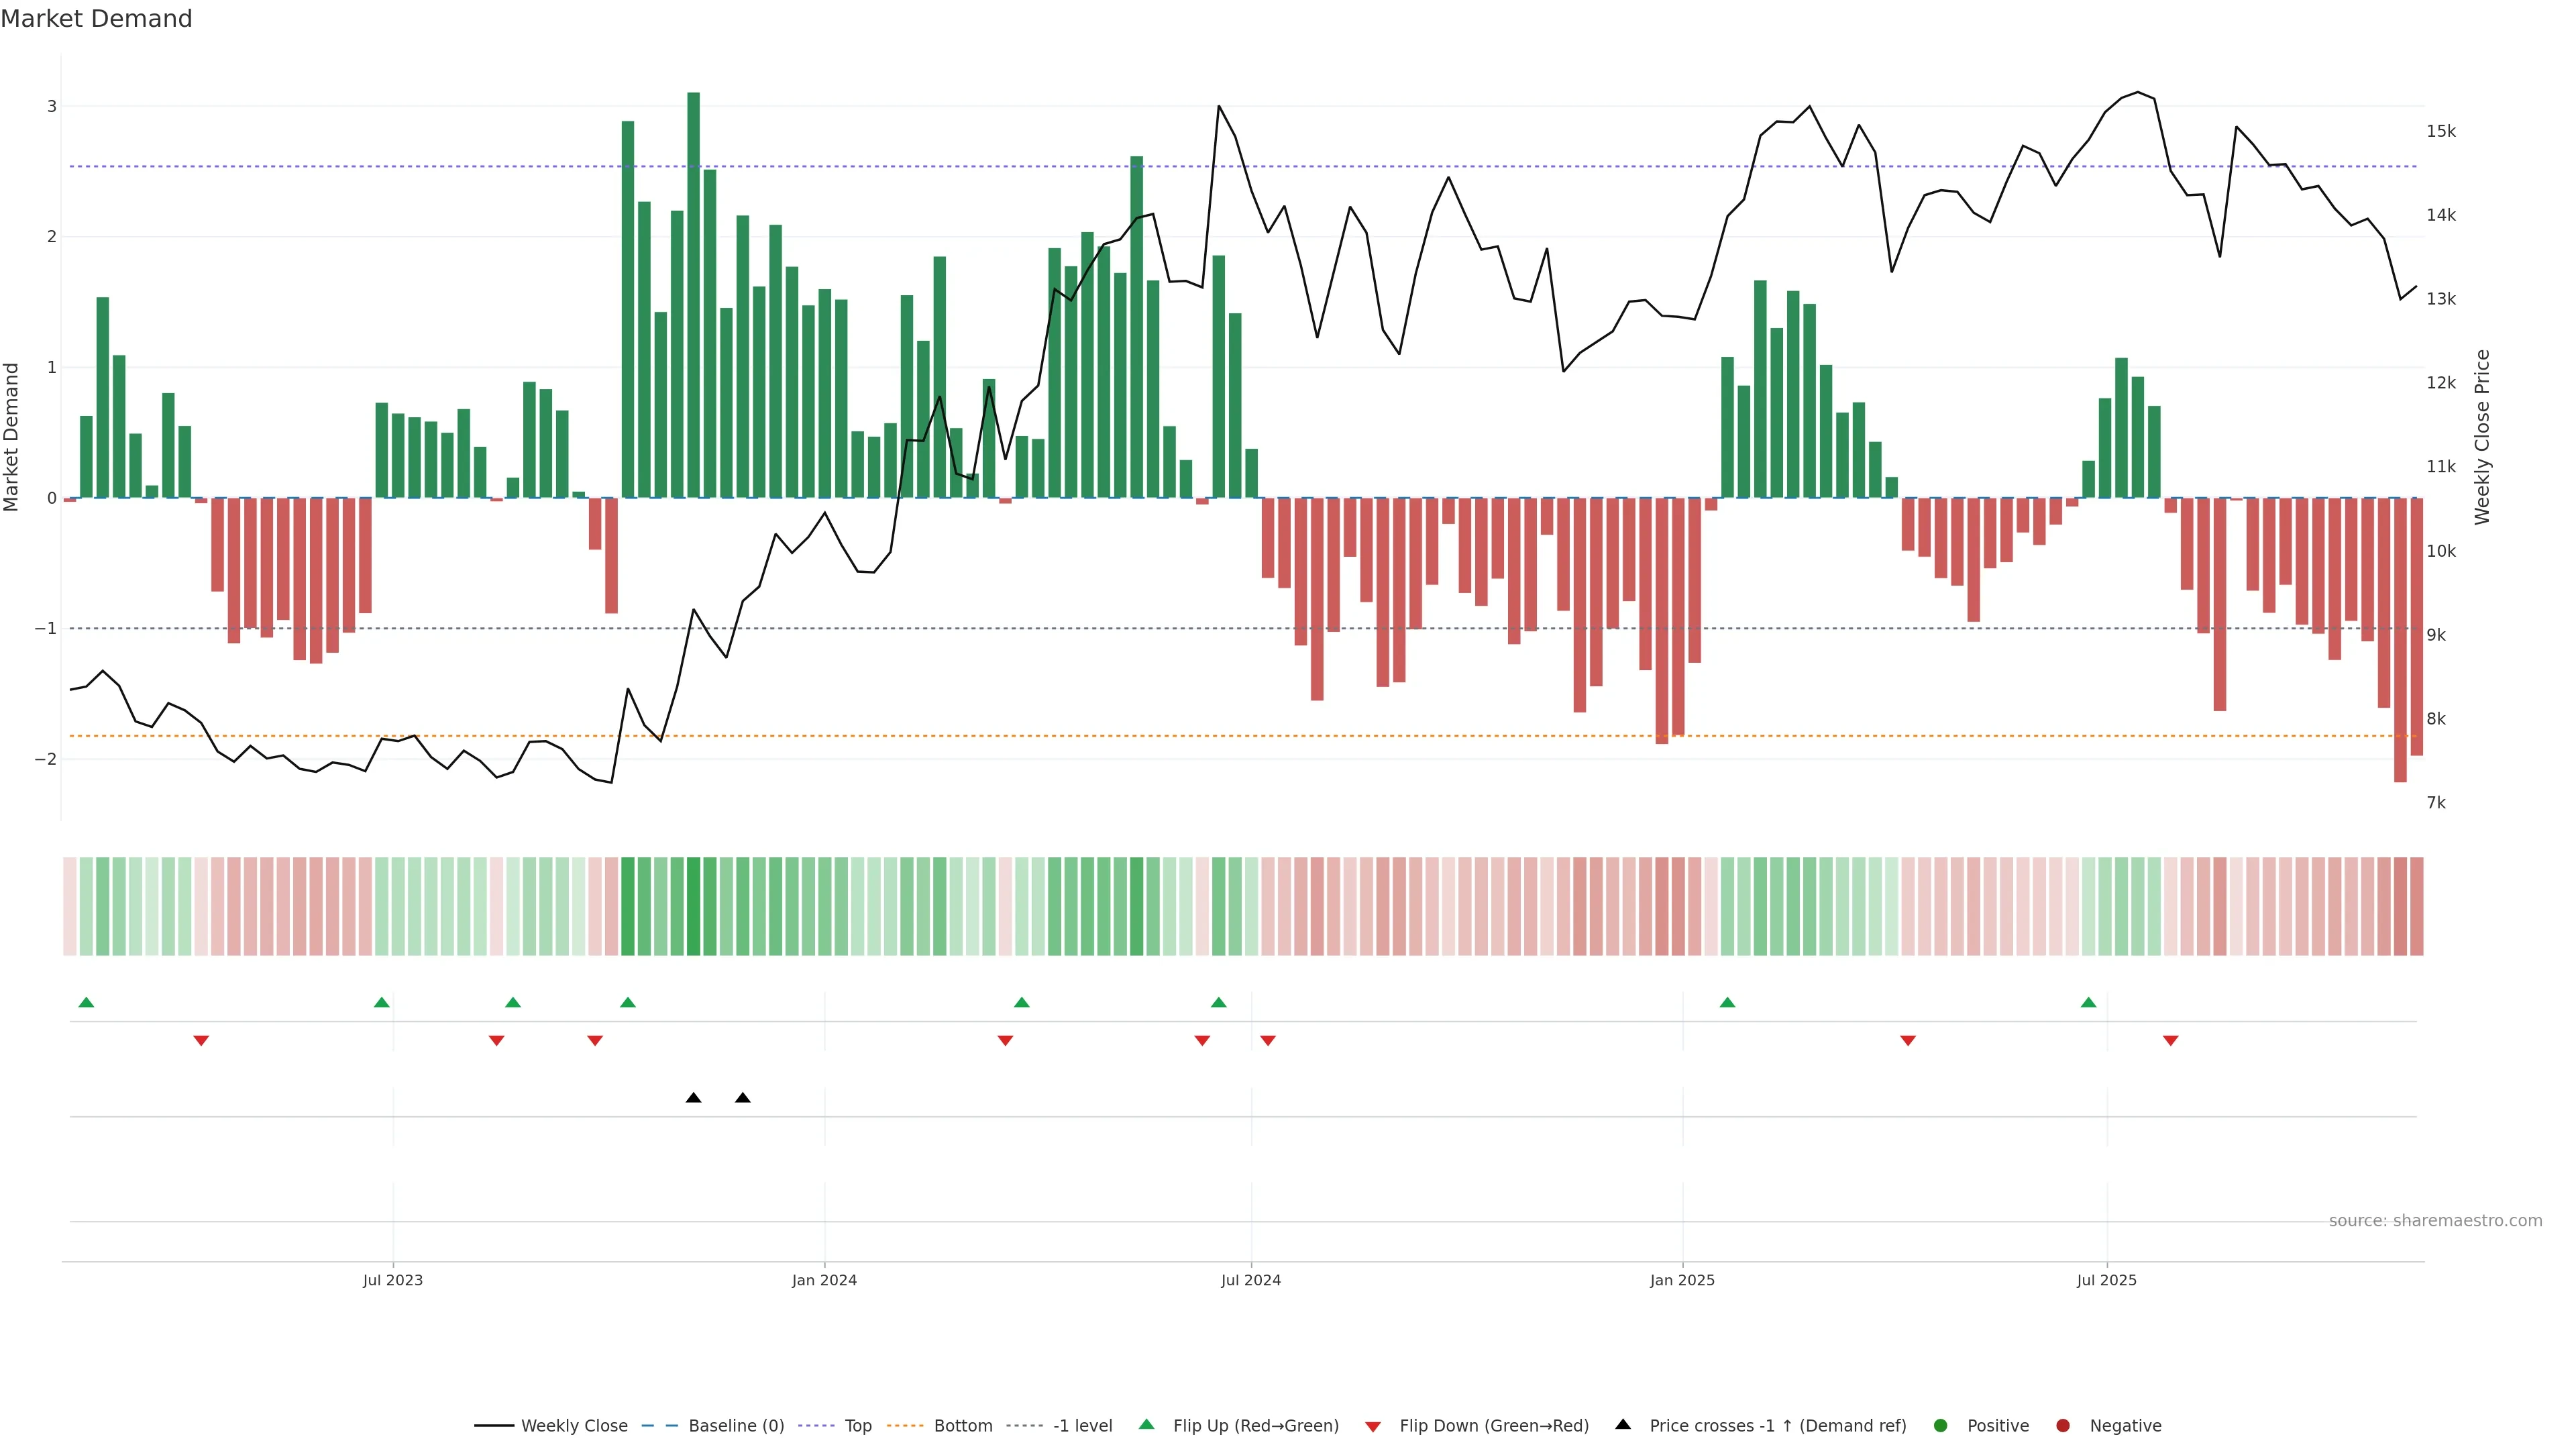Click the first green flip-up marker
Screen dimensions: 2576x1449
click(x=86, y=1002)
